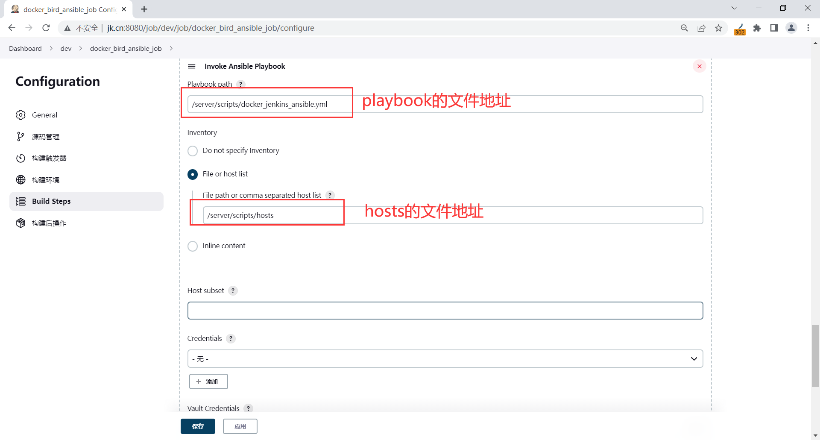This screenshot has height=440, width=820.
Task: Select Do not specify Inventory radio
Action: [193, 151]
